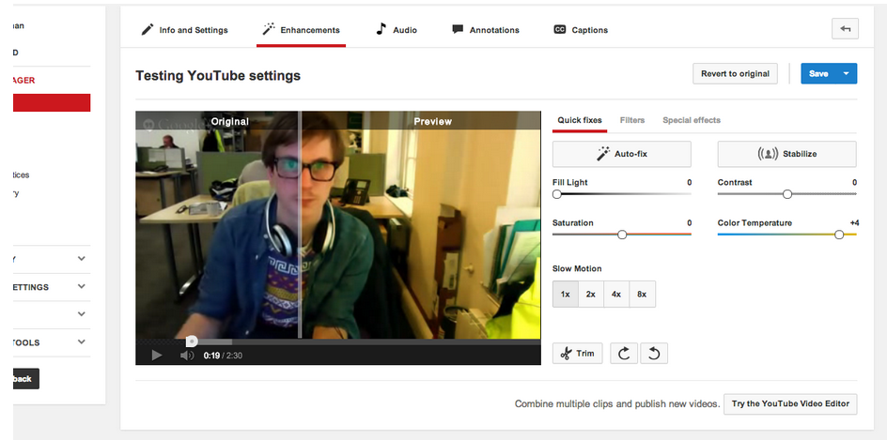Viewport: 887px width, 440px height.
Task: Set slow motion to 2x
Action: [591, 295]
